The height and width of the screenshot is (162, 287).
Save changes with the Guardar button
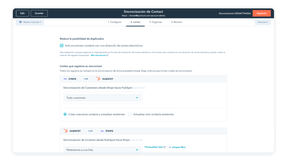39,13
